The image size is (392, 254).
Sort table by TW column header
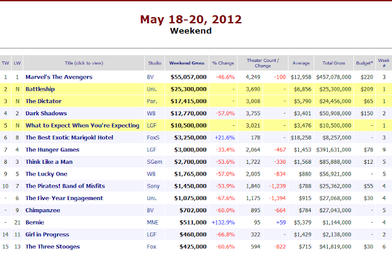[x=6, y=63]
